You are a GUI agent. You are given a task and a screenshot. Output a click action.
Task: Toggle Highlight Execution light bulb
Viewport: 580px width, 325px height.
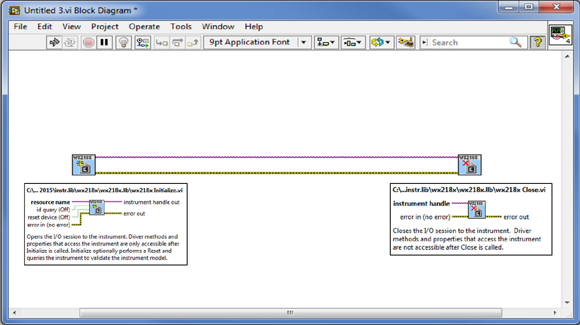click(124, 42)
